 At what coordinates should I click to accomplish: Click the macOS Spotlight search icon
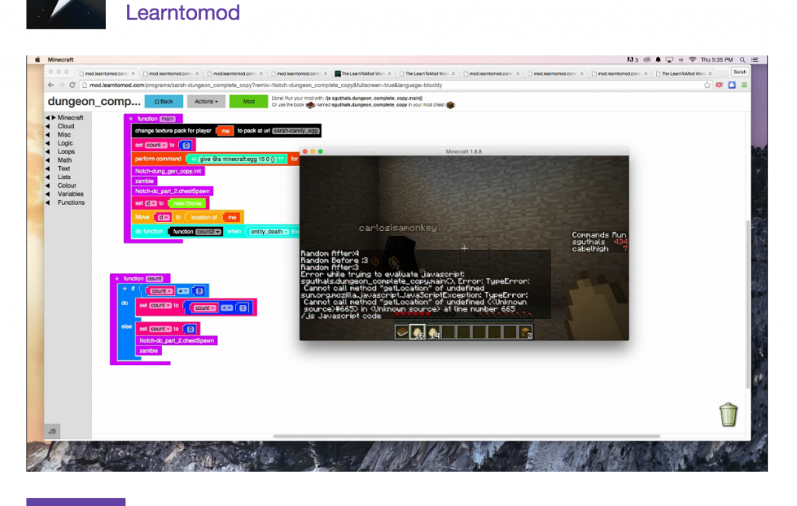pyautogui.click(x=743, y=60)
